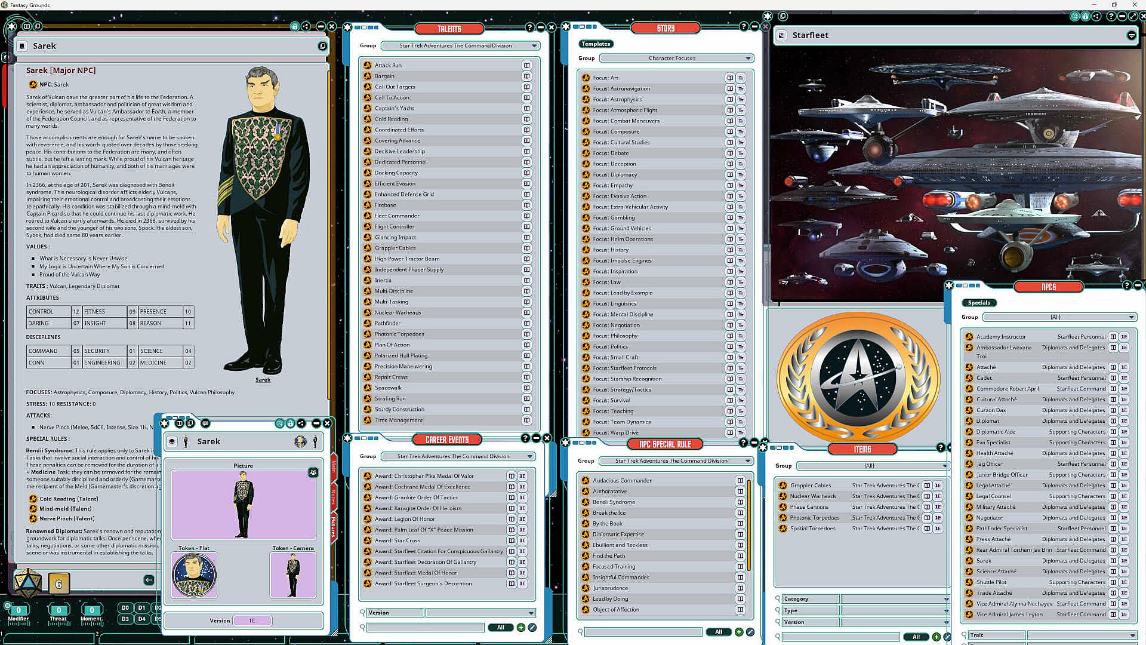Click the Token - Flat thumbnail of Sarek
Viewport: 1146px width, 645px height.
[194, 575]
